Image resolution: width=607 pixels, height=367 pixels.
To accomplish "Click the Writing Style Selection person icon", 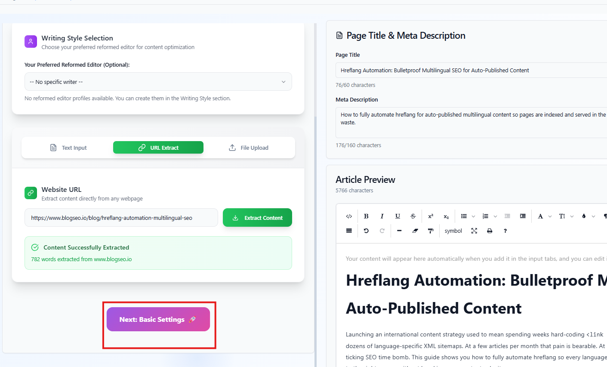I will coord(31,41).
